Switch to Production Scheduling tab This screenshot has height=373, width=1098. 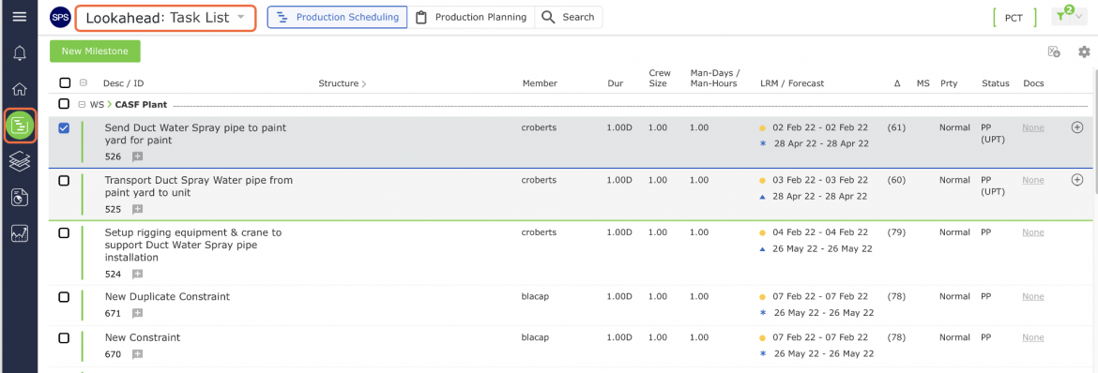point(338,18)
